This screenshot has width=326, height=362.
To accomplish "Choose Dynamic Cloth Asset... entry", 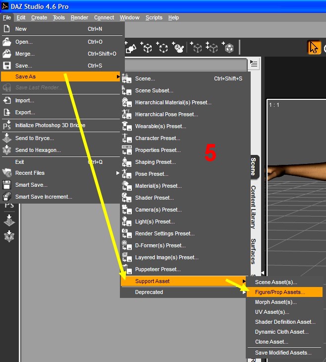I will 284,332.
